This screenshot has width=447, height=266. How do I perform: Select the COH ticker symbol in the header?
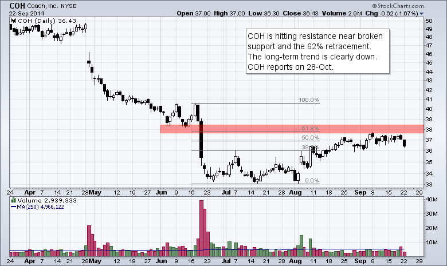click(17, 6)
